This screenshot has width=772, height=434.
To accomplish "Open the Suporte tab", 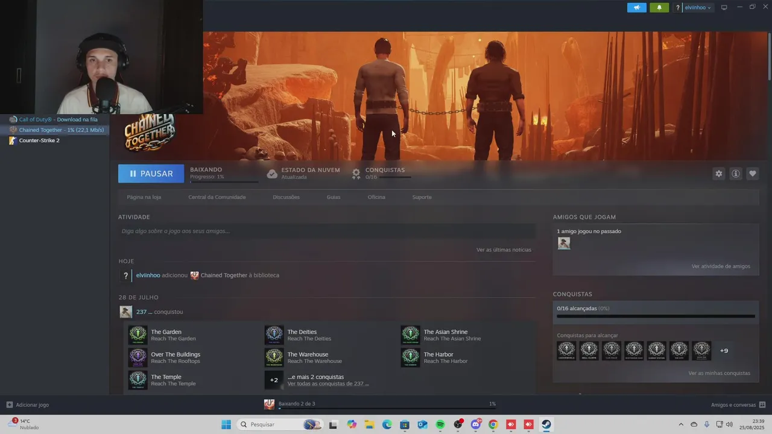I will click(422, 197).
